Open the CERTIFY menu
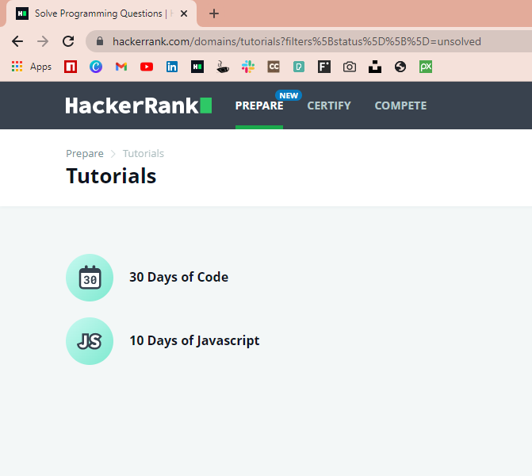532x476 pixels. (x=329, y=106)
